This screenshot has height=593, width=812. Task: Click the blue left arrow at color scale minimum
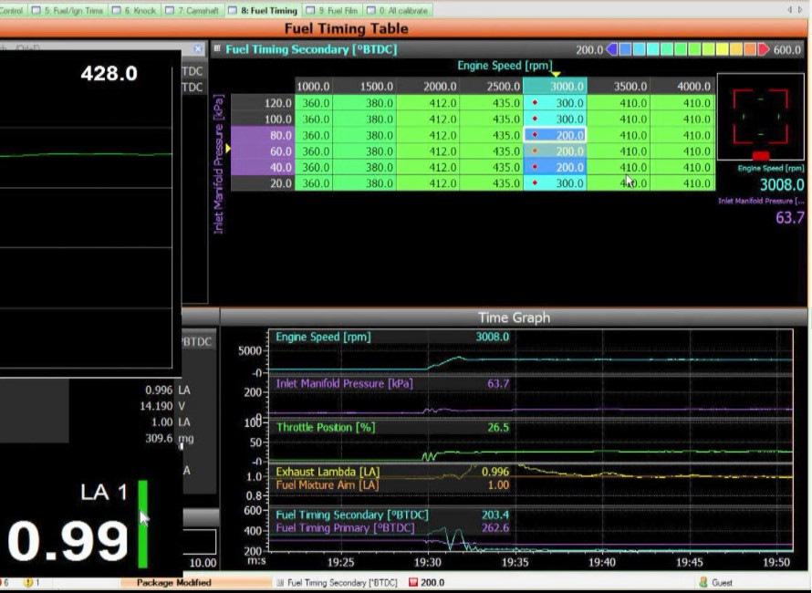tap(611, 49)
